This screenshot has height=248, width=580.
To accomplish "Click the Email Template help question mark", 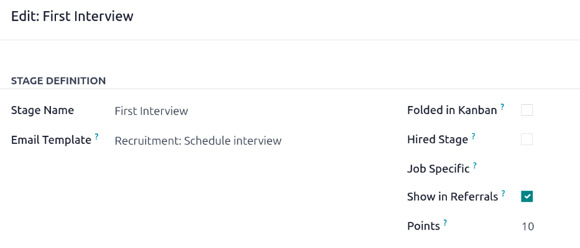I will [x=97, y=136].
